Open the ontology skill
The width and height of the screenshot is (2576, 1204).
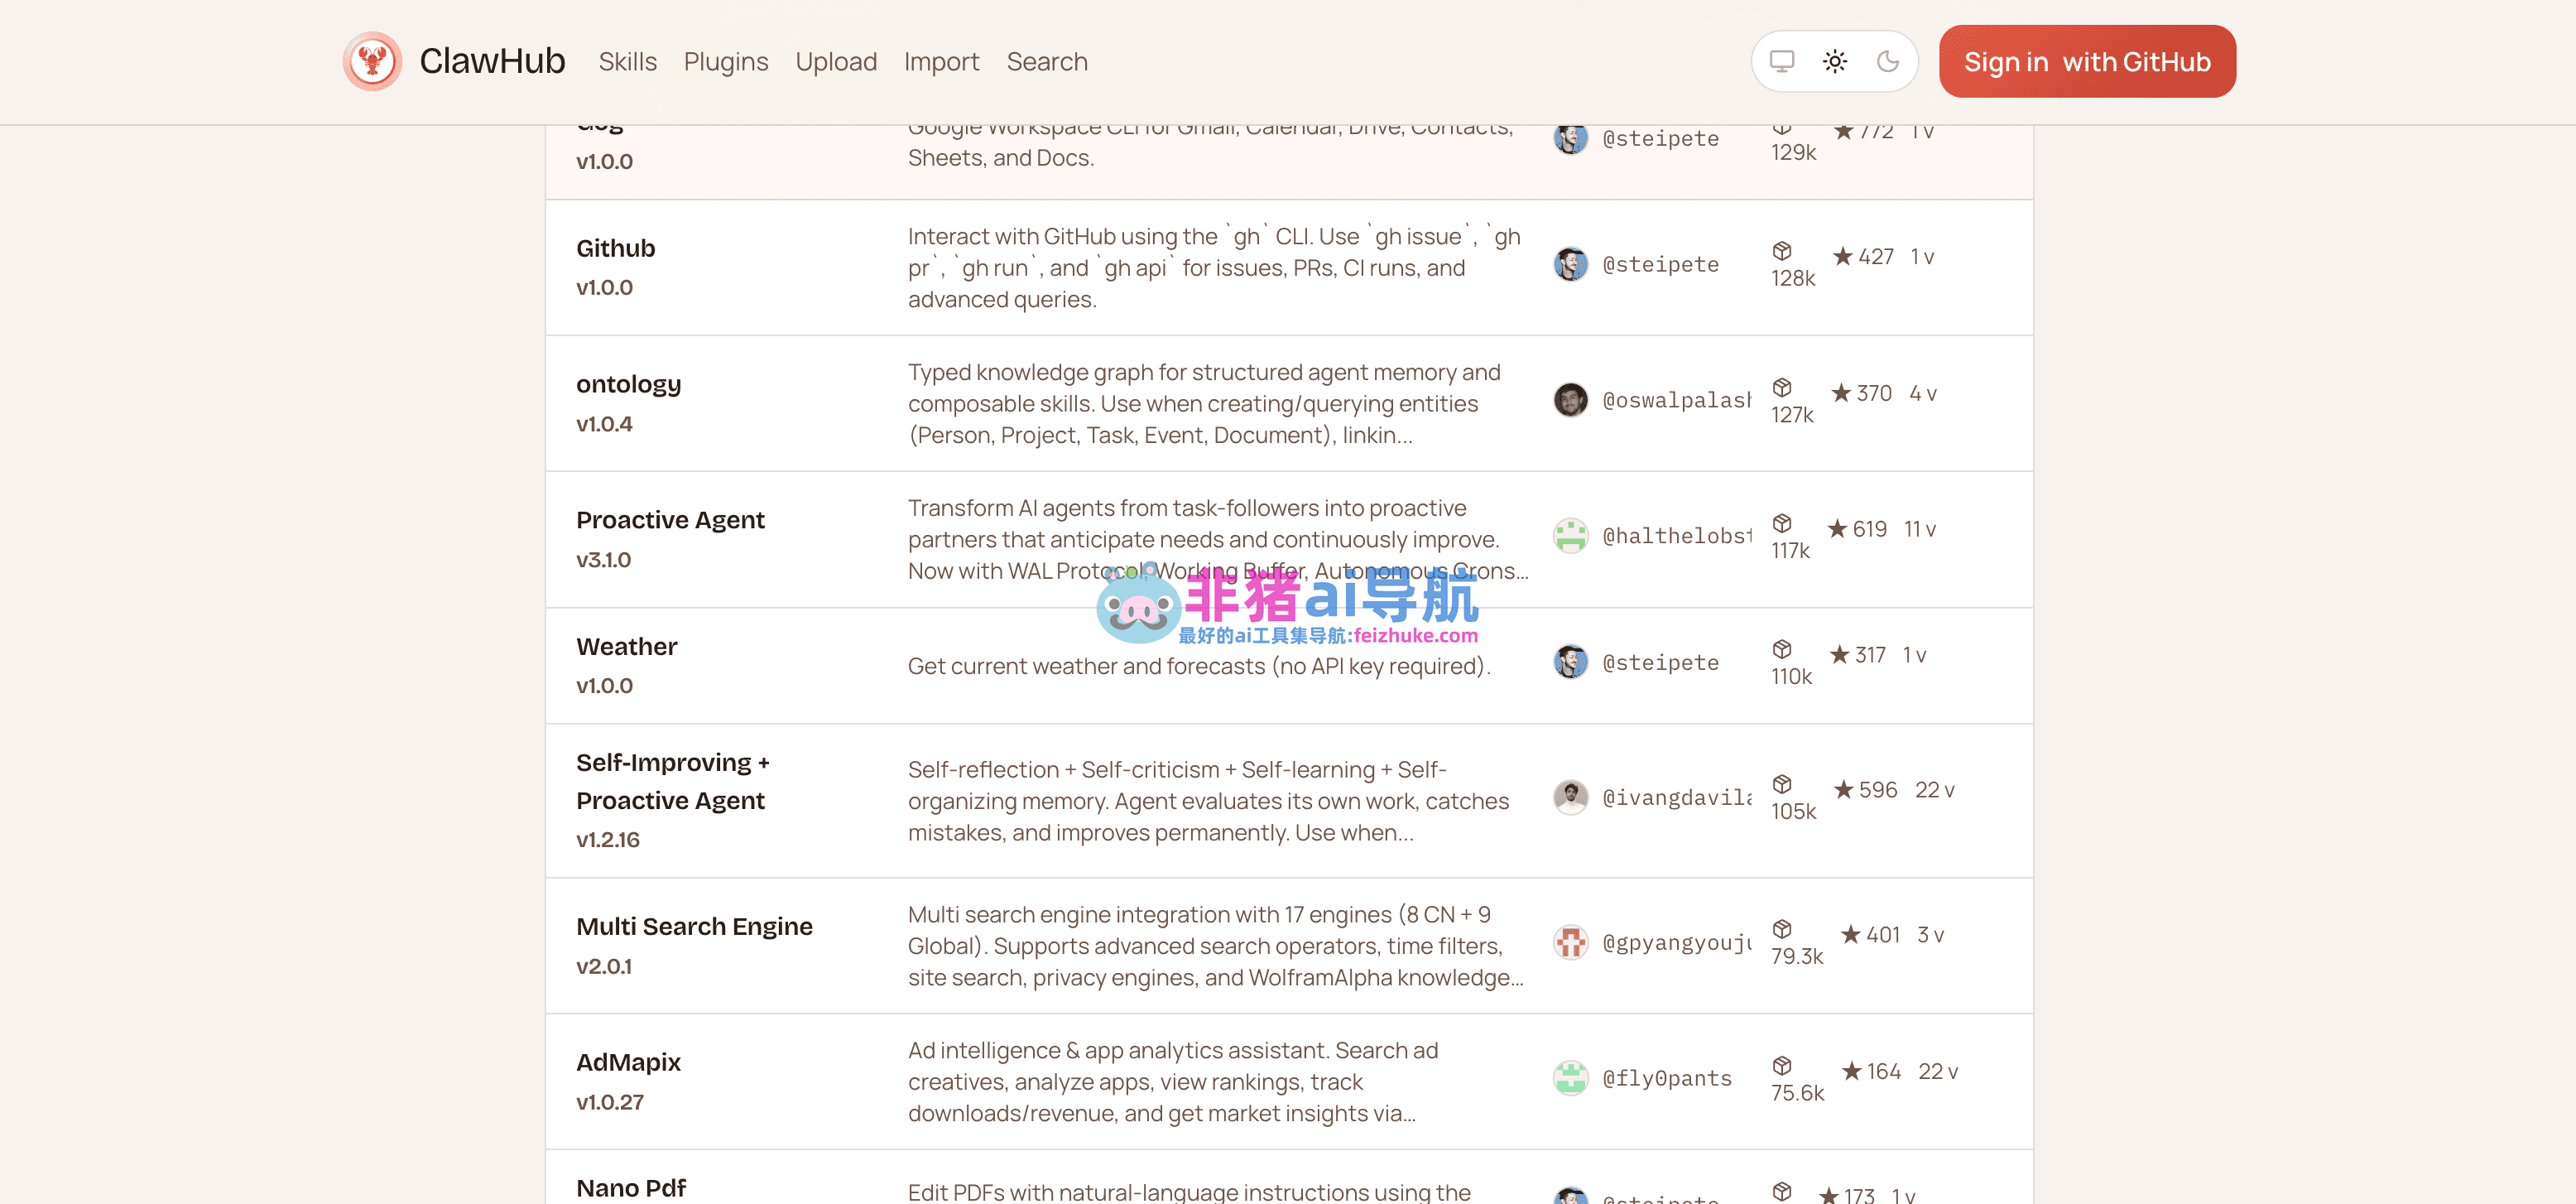pos(628,384)
